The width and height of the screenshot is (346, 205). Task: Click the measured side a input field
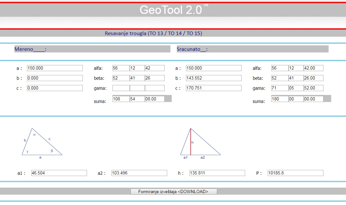point(55,68)
